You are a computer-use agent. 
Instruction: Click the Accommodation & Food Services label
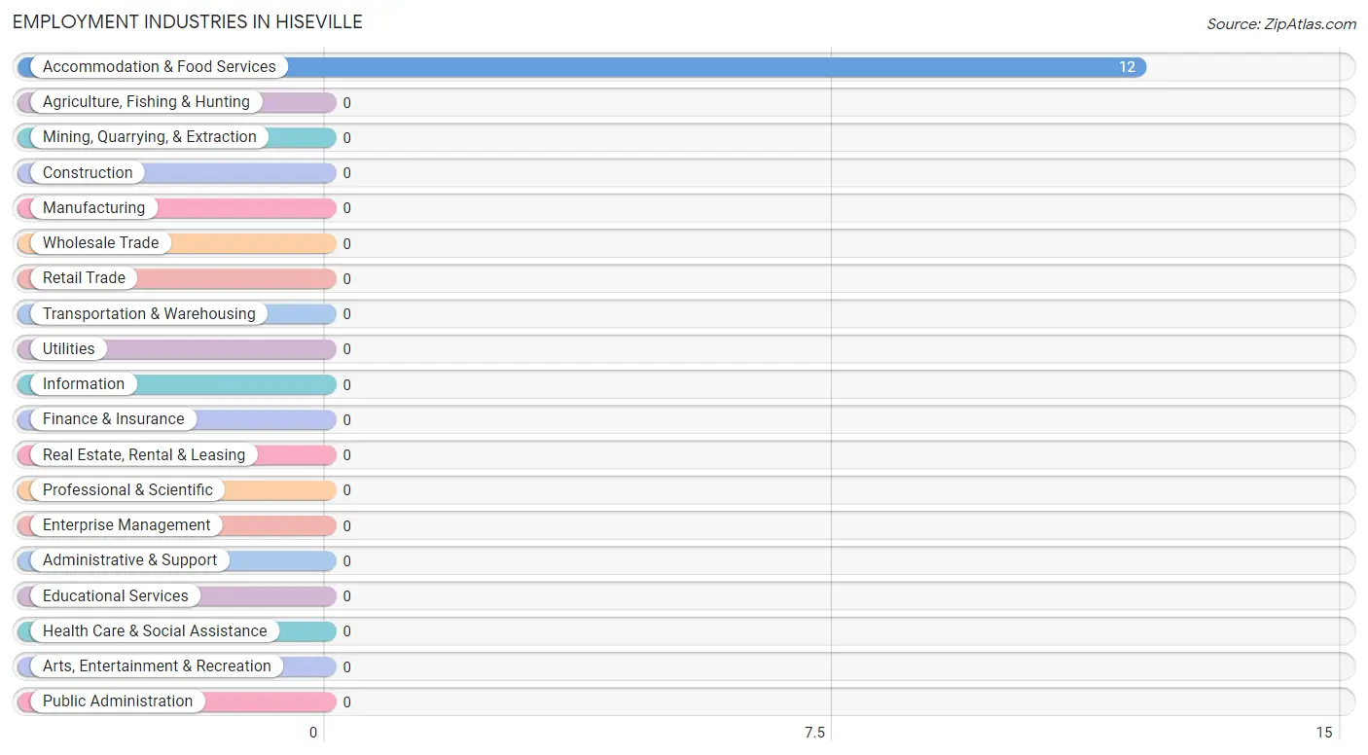pos(160,67)
